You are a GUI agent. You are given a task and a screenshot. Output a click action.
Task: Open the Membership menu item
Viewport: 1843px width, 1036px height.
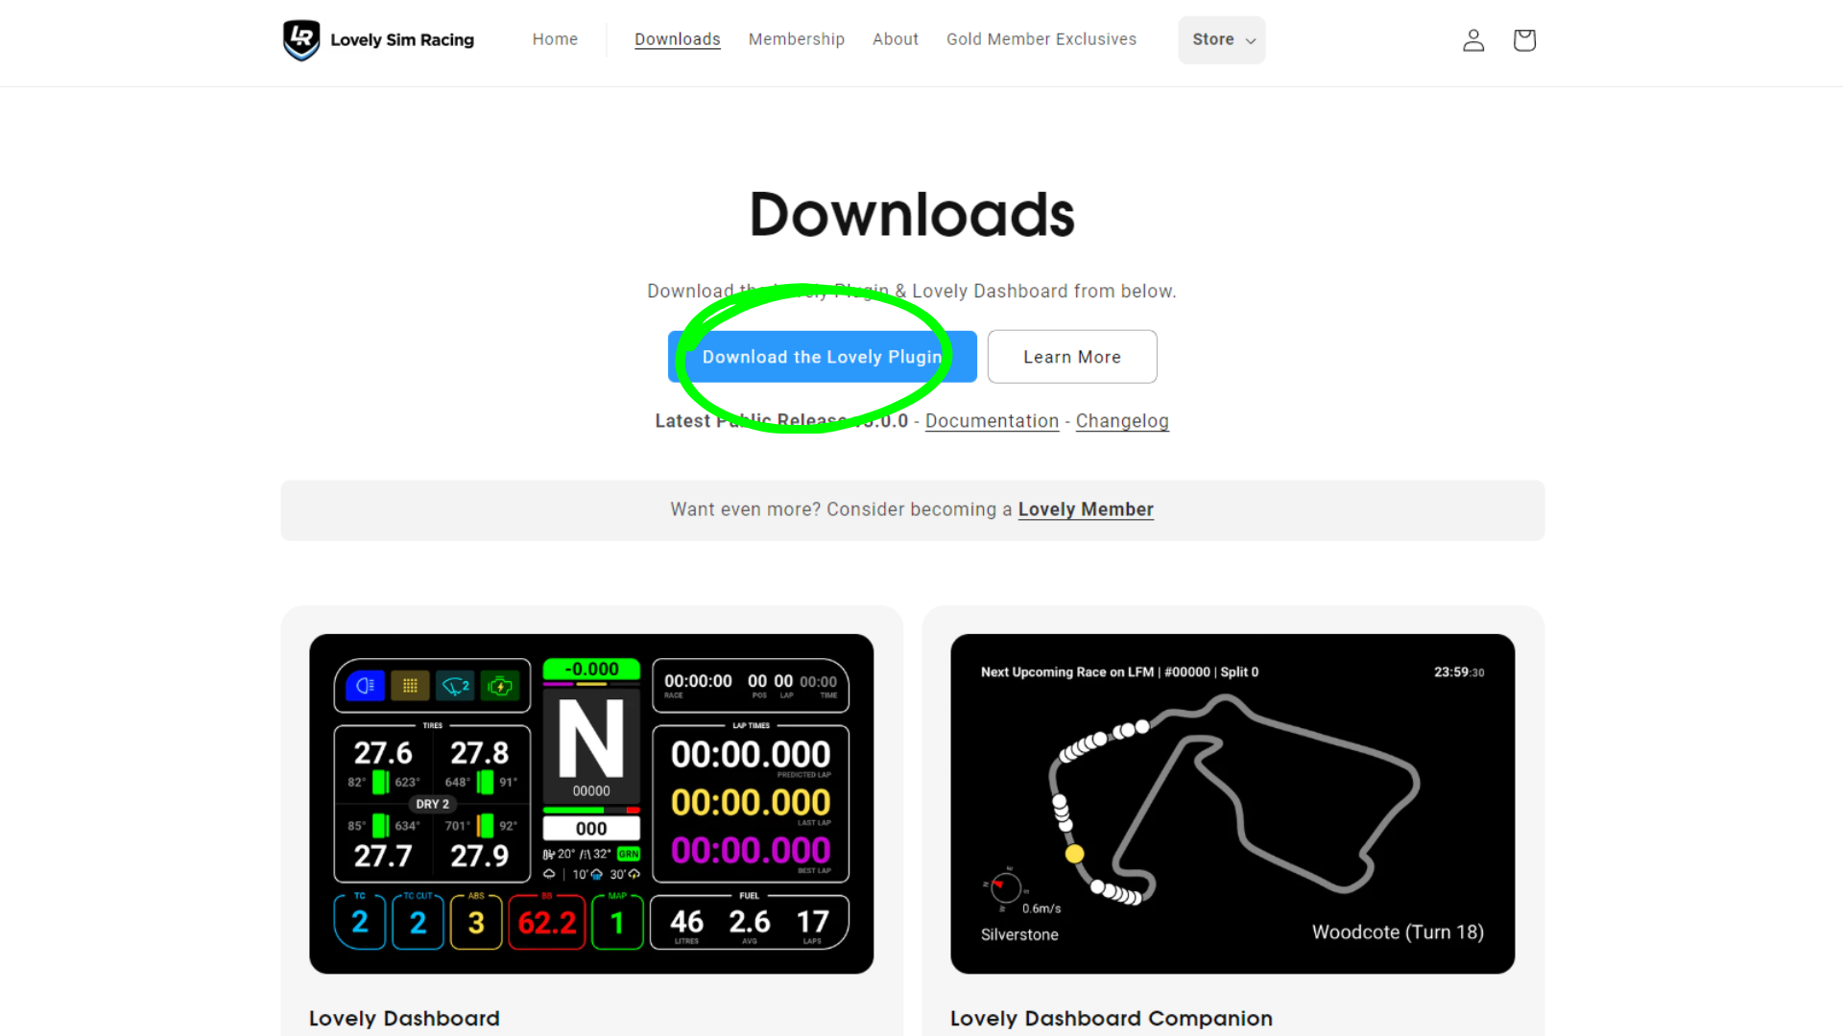tap(797, 39)
